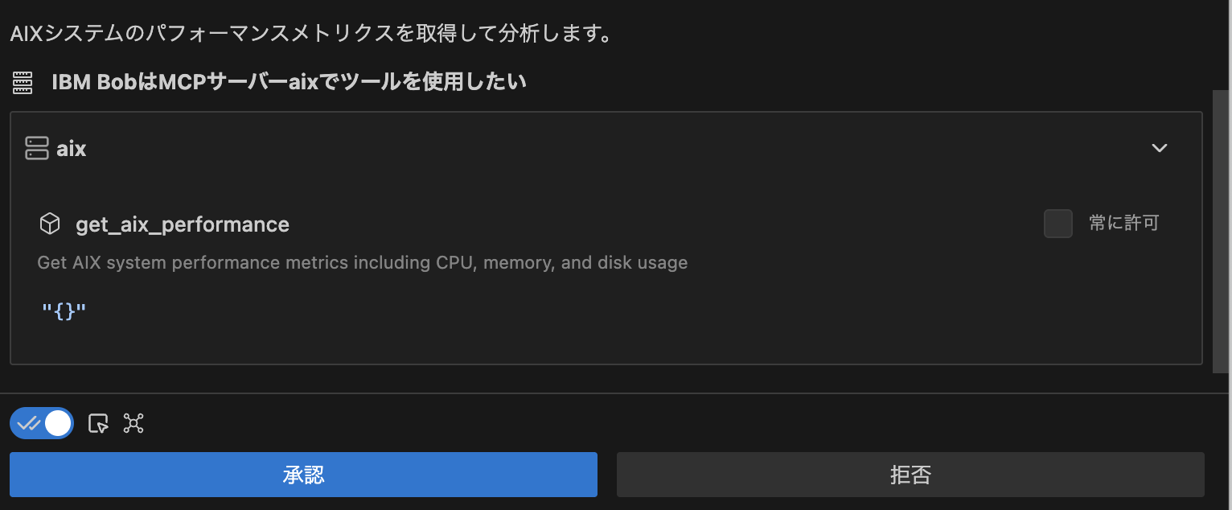Select the server rack glyph in the approval header
This screenshot has width=1232, height=510.
22,81
